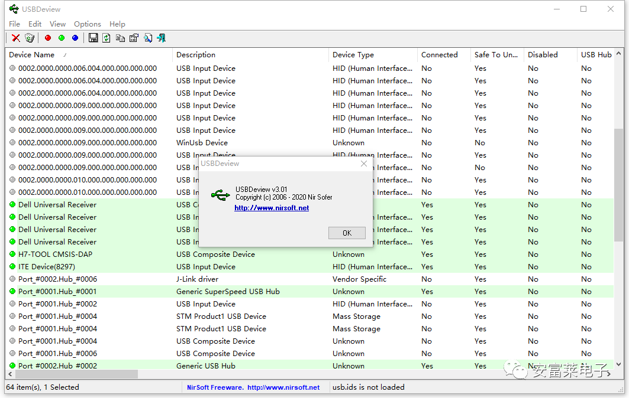Viewport: 629px width, 398px height.
Task: Click the Generic USB Hub description cell
Action: pos(206,366)
